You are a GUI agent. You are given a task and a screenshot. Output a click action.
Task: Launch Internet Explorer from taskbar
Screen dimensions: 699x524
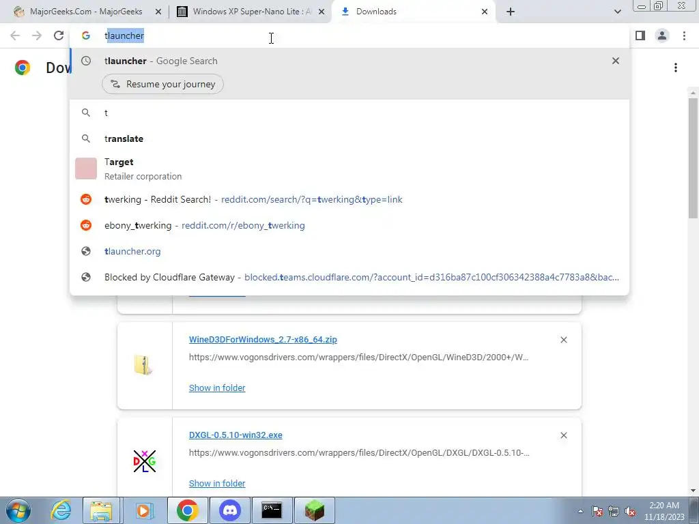click(60, 510)
